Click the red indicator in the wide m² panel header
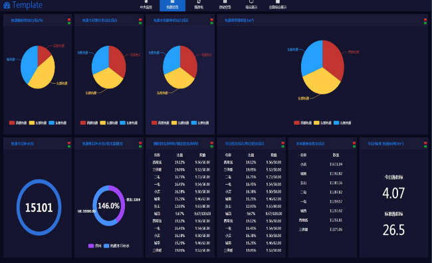Screen dimensions: 432x263 tap(425, 19)
